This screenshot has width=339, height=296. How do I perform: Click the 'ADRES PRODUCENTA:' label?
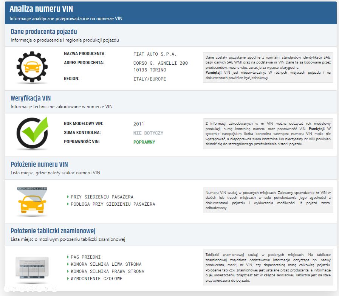pyautogui.click(x=84, y=63)
